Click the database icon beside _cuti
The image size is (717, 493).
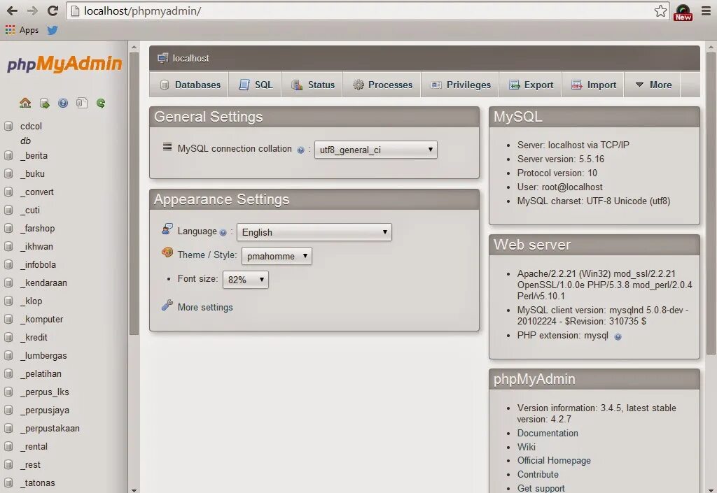point(8,210)
